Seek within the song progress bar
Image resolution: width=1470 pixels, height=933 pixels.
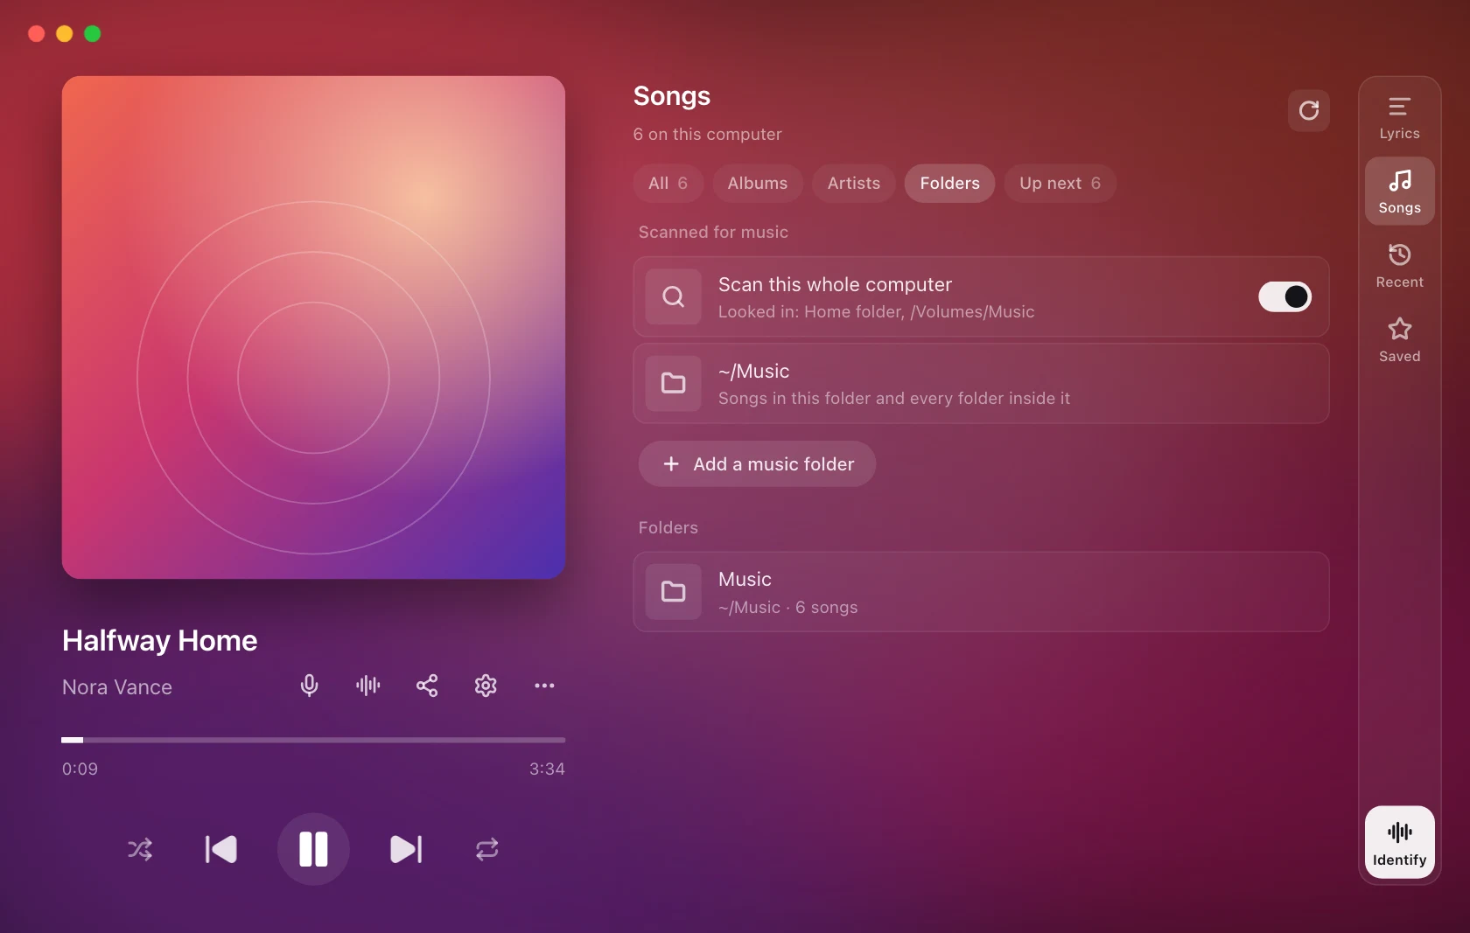(313, 740)
